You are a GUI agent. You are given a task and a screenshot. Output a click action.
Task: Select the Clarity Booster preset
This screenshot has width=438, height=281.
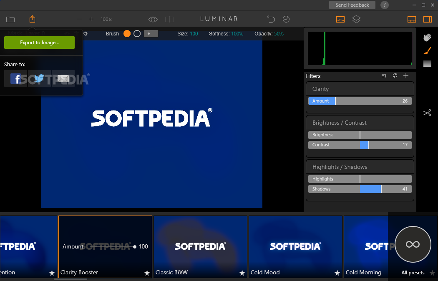(105, 247)
